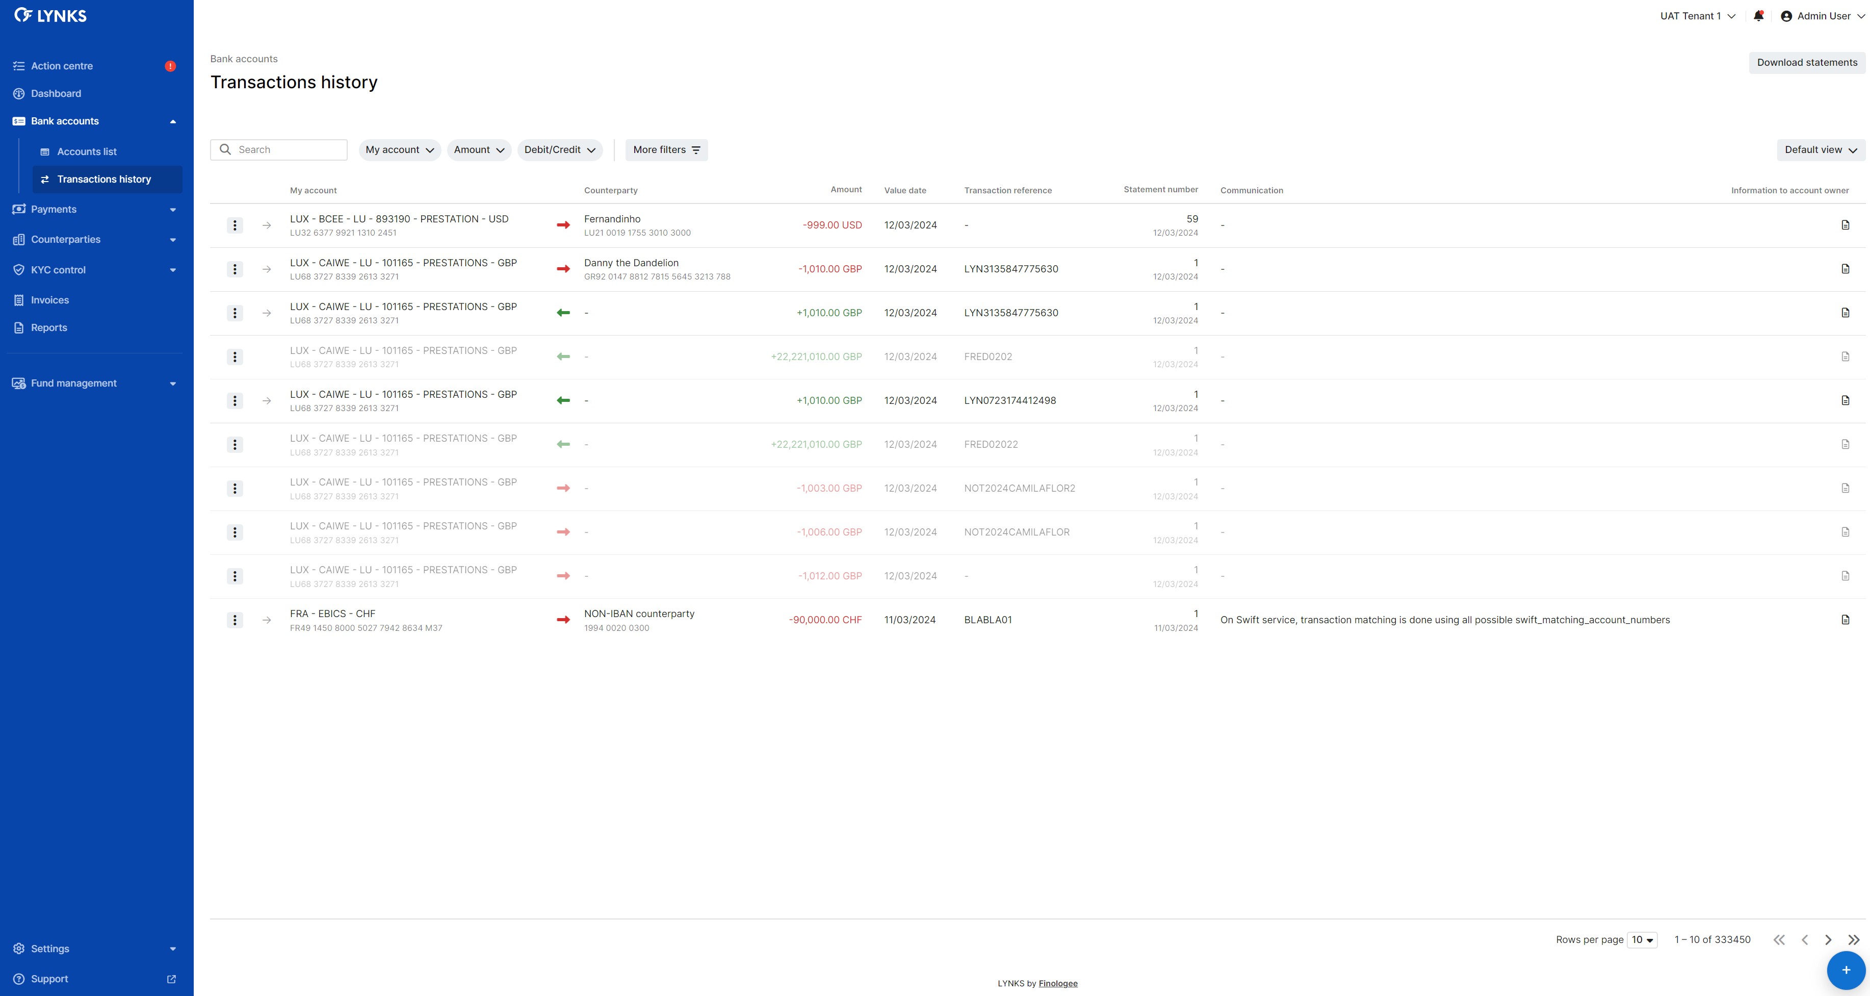Click the blue plus floating button

click(1846, 970)
